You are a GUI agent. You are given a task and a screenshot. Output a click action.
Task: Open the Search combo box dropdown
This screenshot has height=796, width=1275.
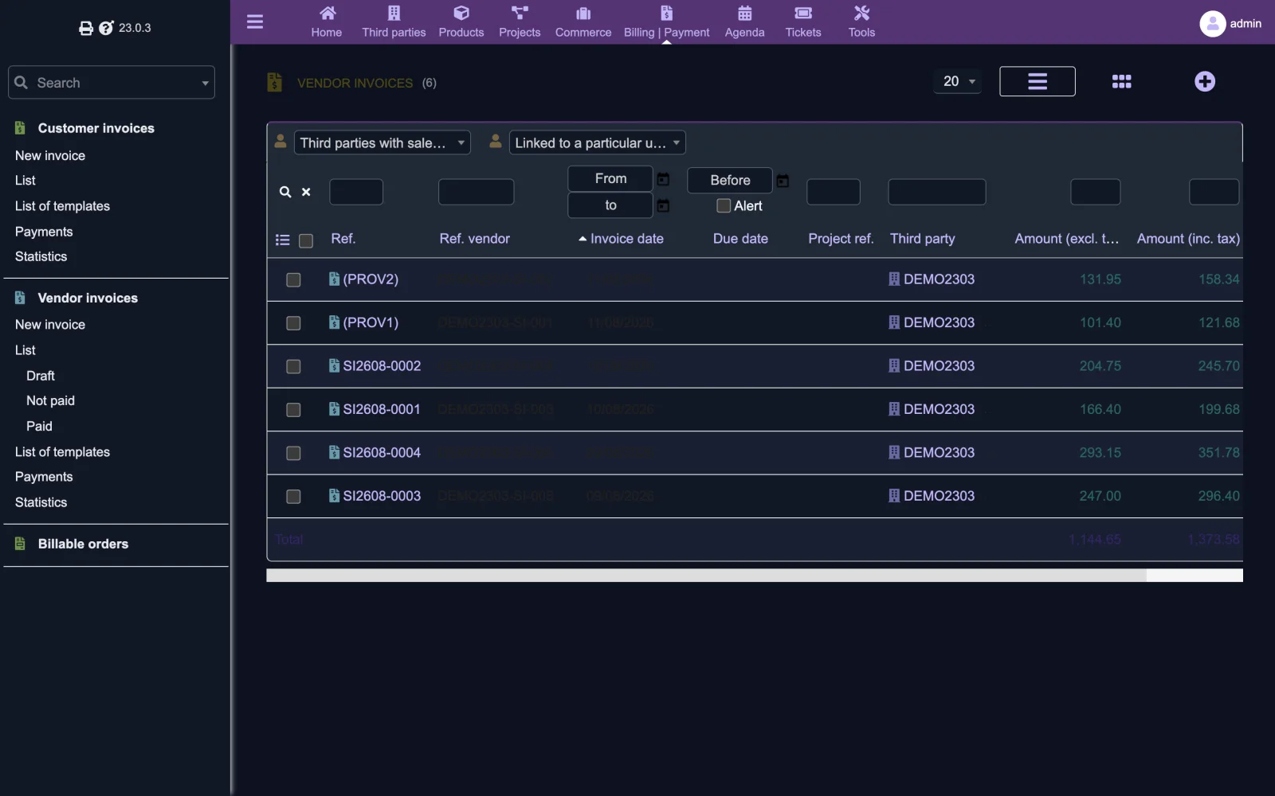click(112, 83)
